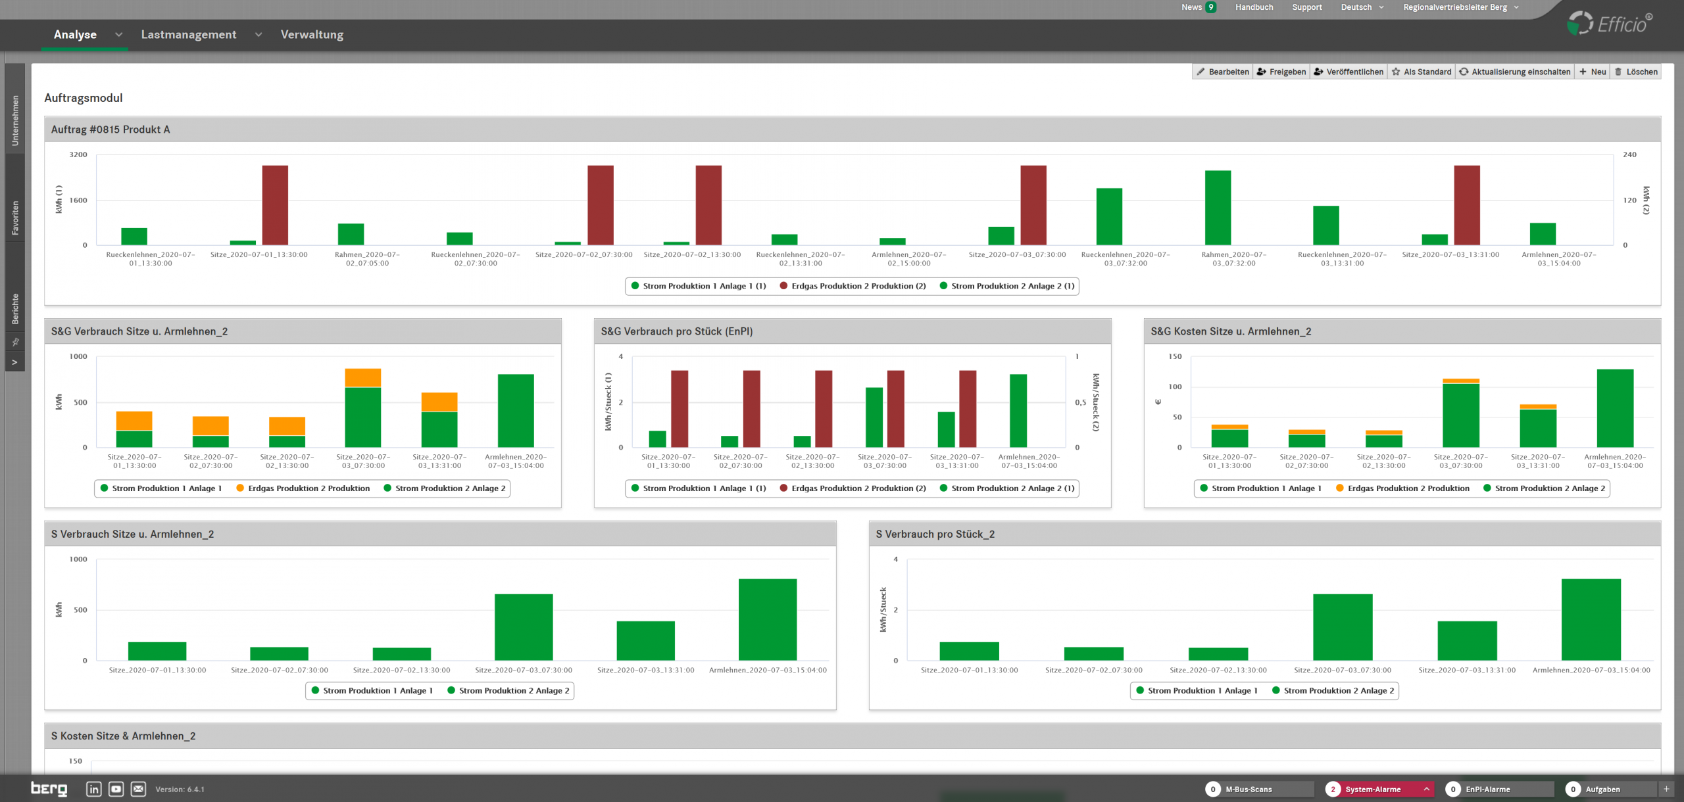The image size is (1684, 802).
Task: Click the Version: 6.4.1 label
Action: pos(180,790)
